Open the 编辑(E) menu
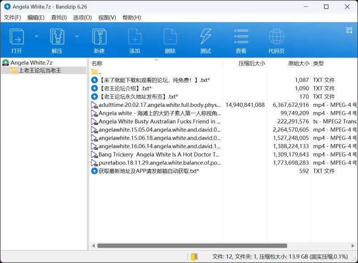Image resolution: width=358 pixels, height=263 pixels. [x=36, y=17]
